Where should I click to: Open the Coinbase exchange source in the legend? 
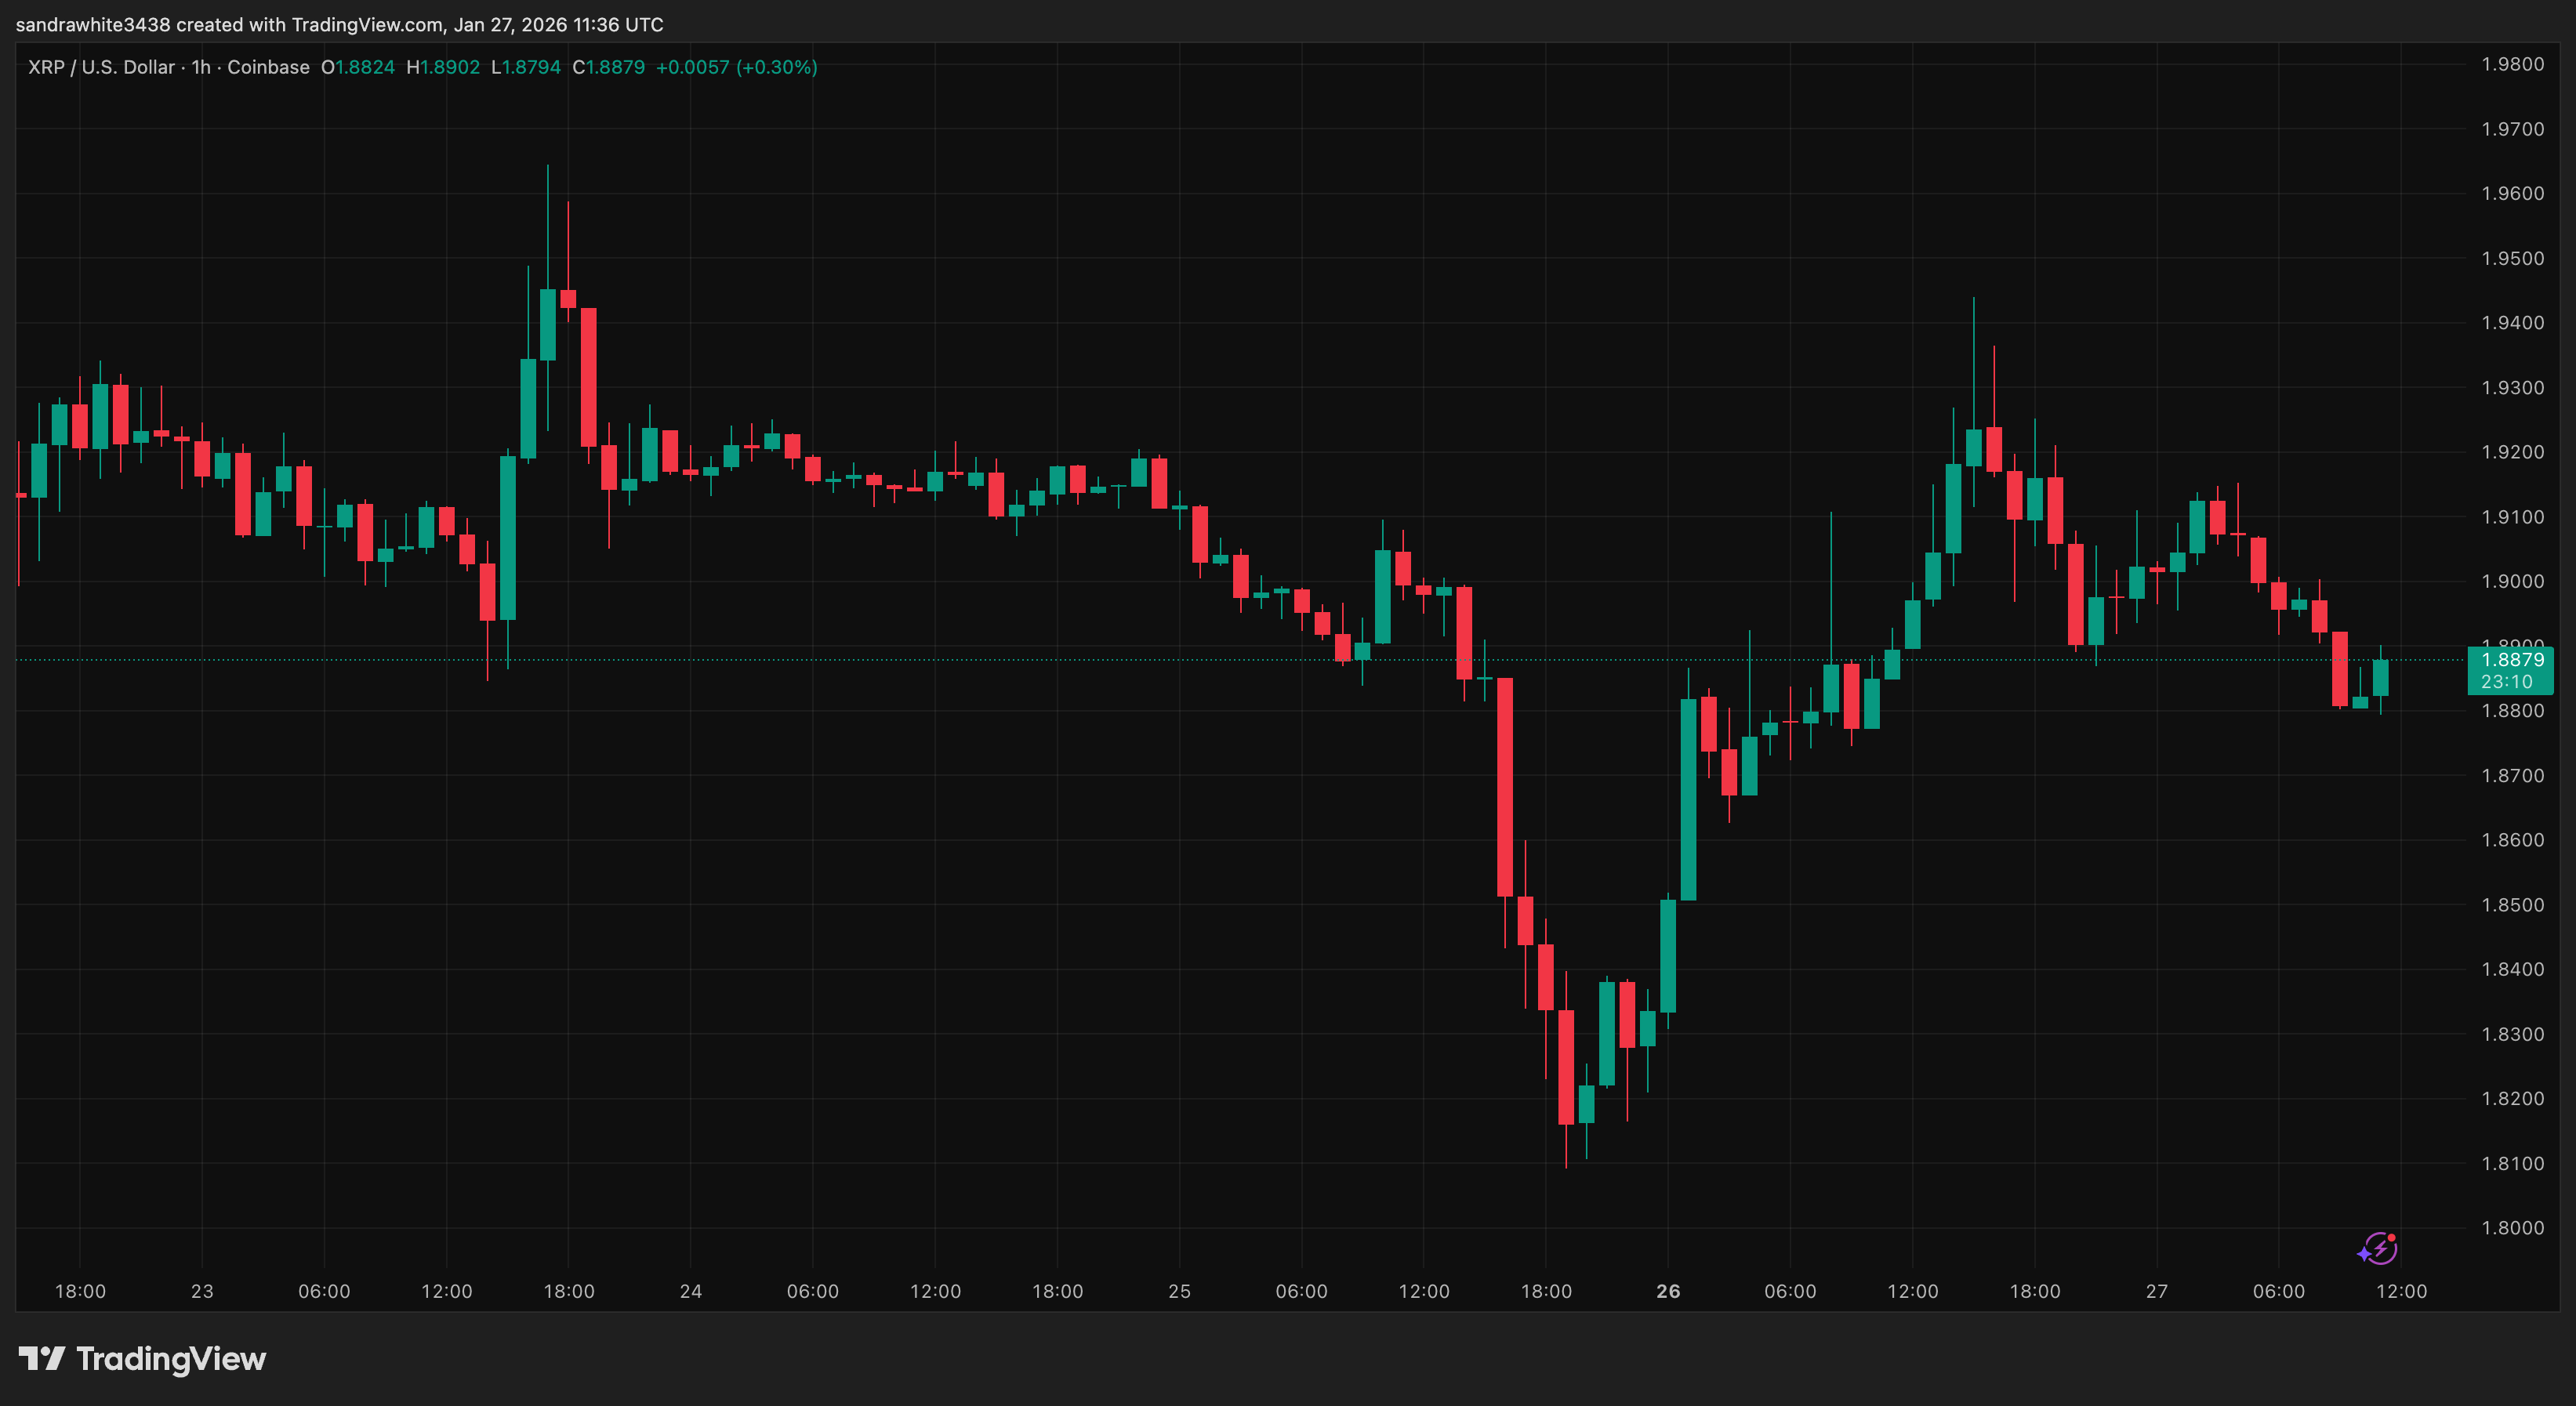tap(268, 67)
